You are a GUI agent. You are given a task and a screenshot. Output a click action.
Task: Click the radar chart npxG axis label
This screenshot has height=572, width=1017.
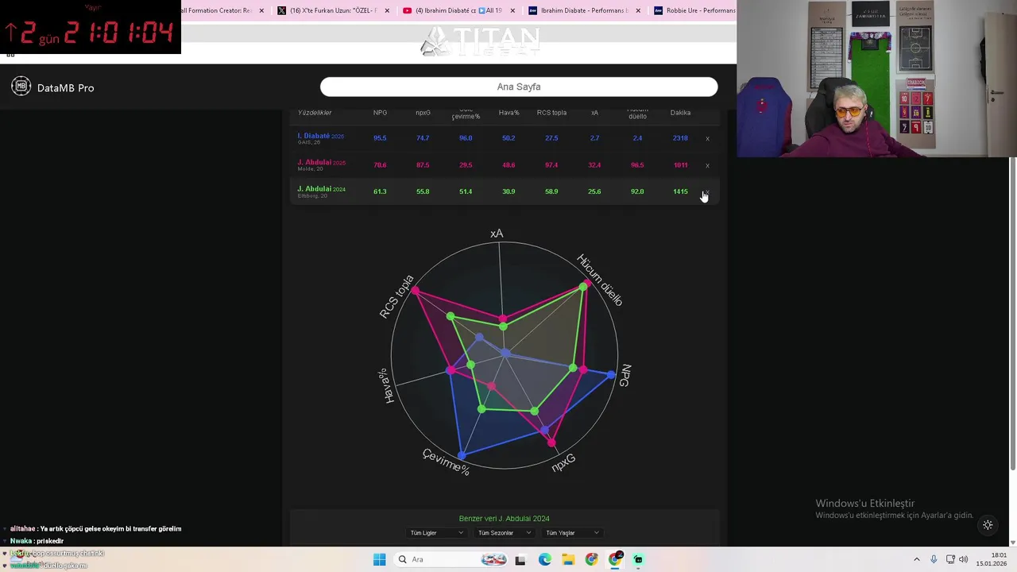563,463
